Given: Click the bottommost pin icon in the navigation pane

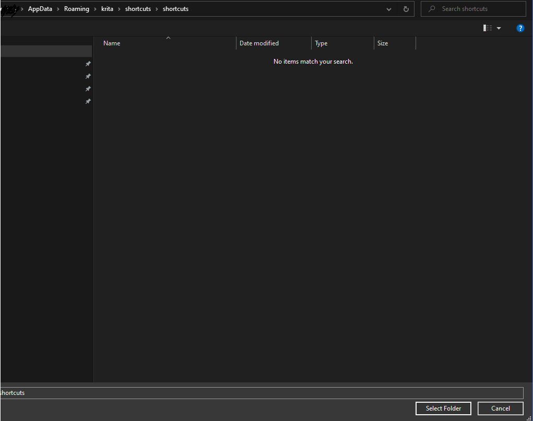Looking at the screenshot, I should 88,101.
